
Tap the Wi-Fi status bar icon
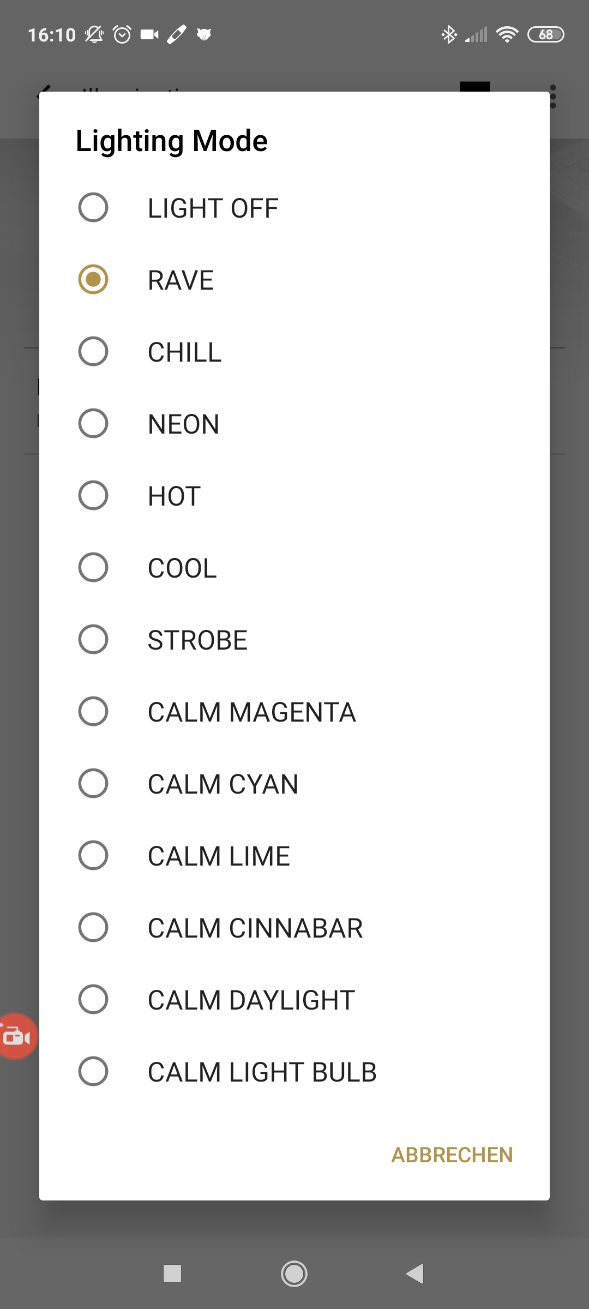pyautogui.click(x=507, y=34)
